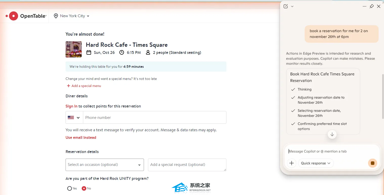Click 'Adjusting reservation date' step in Copilot
This screenshot has width=384, height=195.
click(x=321, y=100)
